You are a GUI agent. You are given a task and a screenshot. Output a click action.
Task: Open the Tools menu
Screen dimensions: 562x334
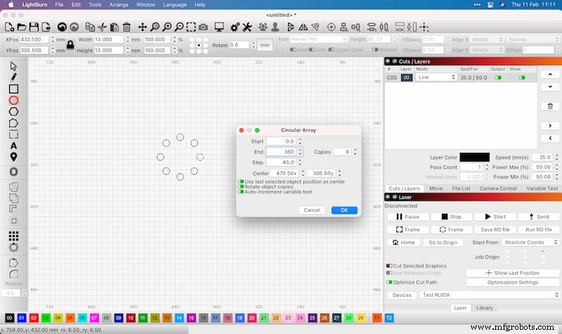(95, 5)
